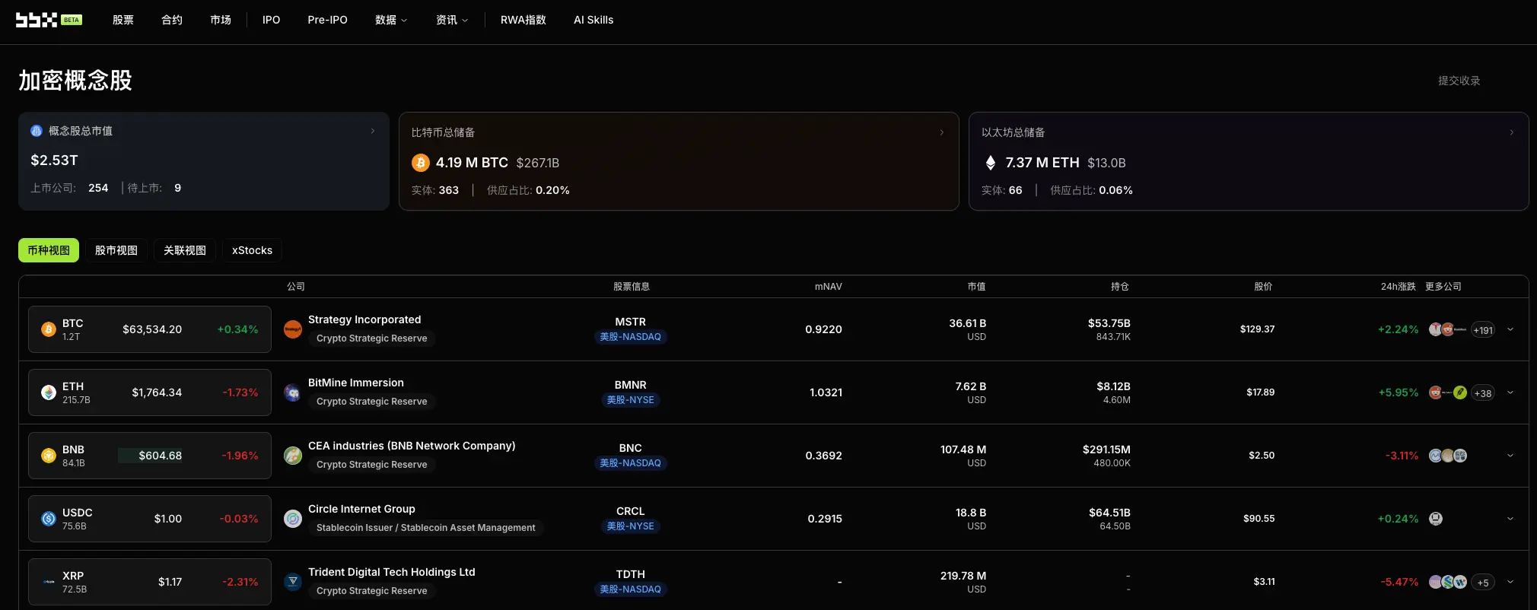
Task: Click mNAV value 0.9220
Action: coord(823,329)
